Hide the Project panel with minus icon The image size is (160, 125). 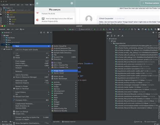pyautogui.click(x=51, y=33)
